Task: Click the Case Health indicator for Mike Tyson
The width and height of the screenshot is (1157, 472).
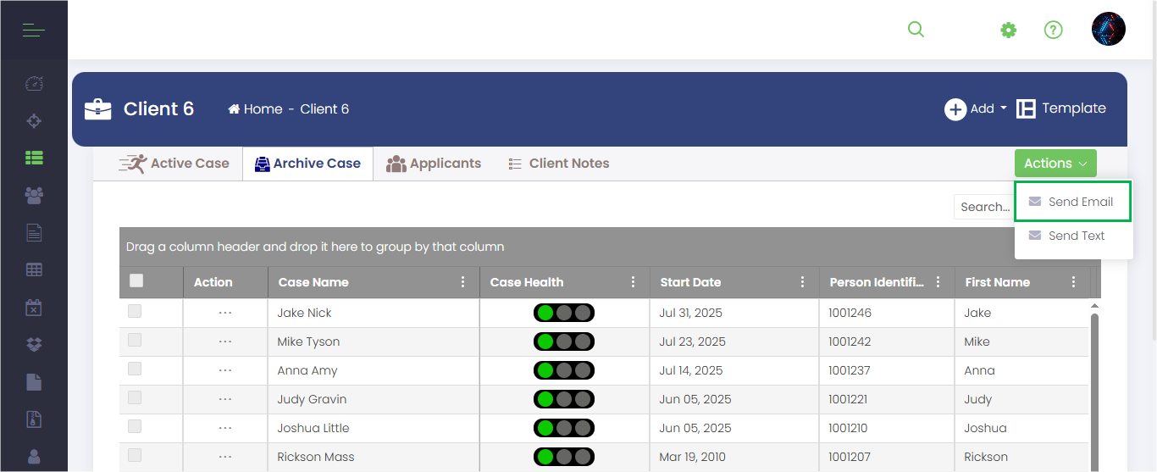Action: click(564, 342)
